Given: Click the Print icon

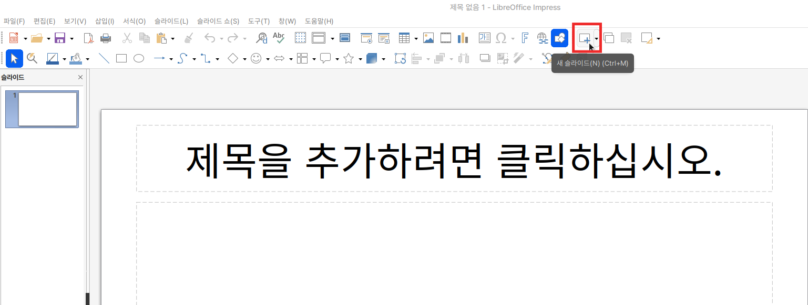Looking at the screenshot, I should [106, 38].
